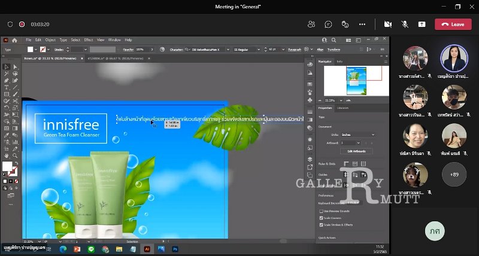Select the Lasso tool
The height and width of the screenshot is (256, 479).
(x=15, y=74)
